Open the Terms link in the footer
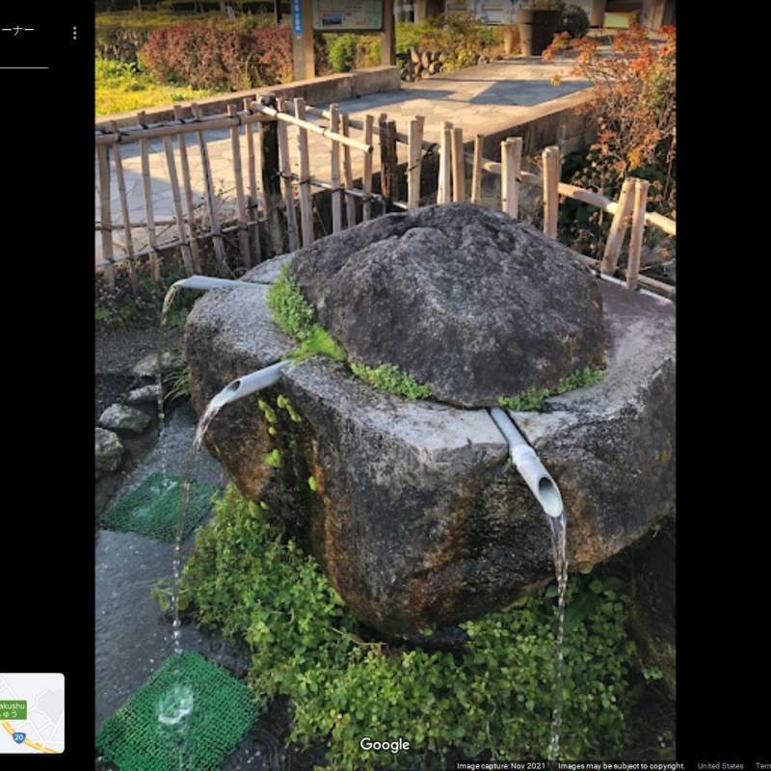This screenshot has height=771, width=771. click(x=762, y=766)
